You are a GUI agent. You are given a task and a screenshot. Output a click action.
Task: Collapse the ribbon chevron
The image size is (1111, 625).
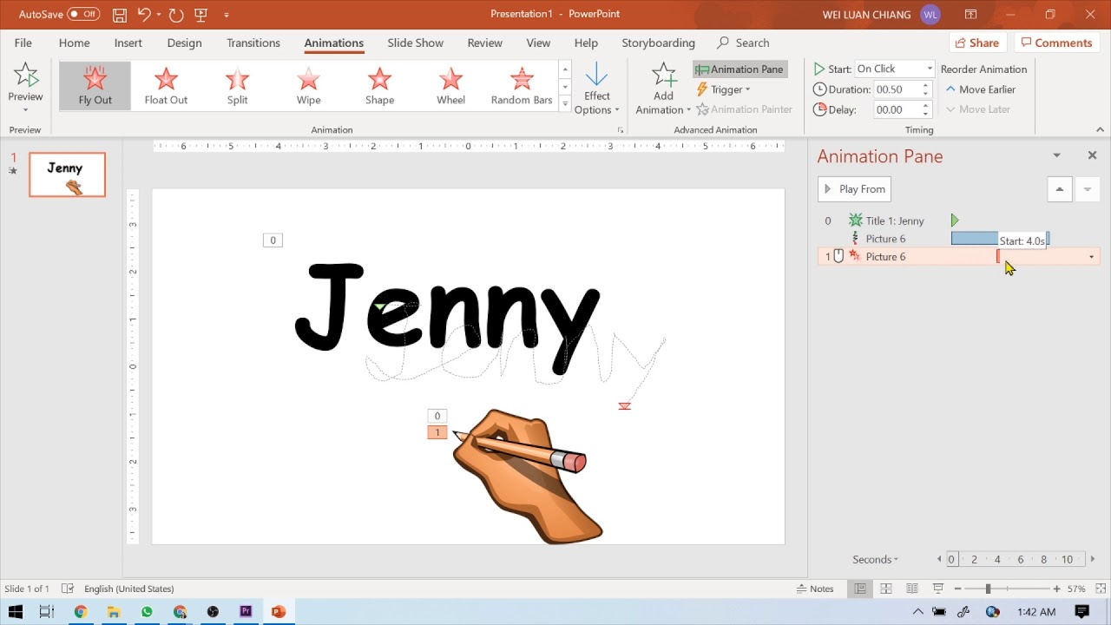1100,129
